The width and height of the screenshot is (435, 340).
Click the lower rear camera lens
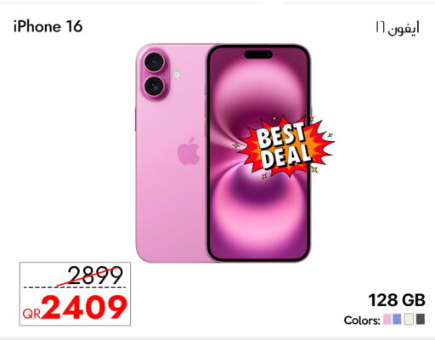click(x=154, y=86)
